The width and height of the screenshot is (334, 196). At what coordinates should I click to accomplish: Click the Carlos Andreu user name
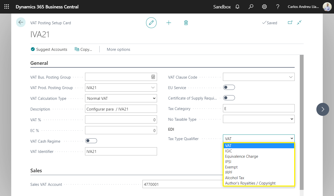pyautogui.click(x=303, y=7)
